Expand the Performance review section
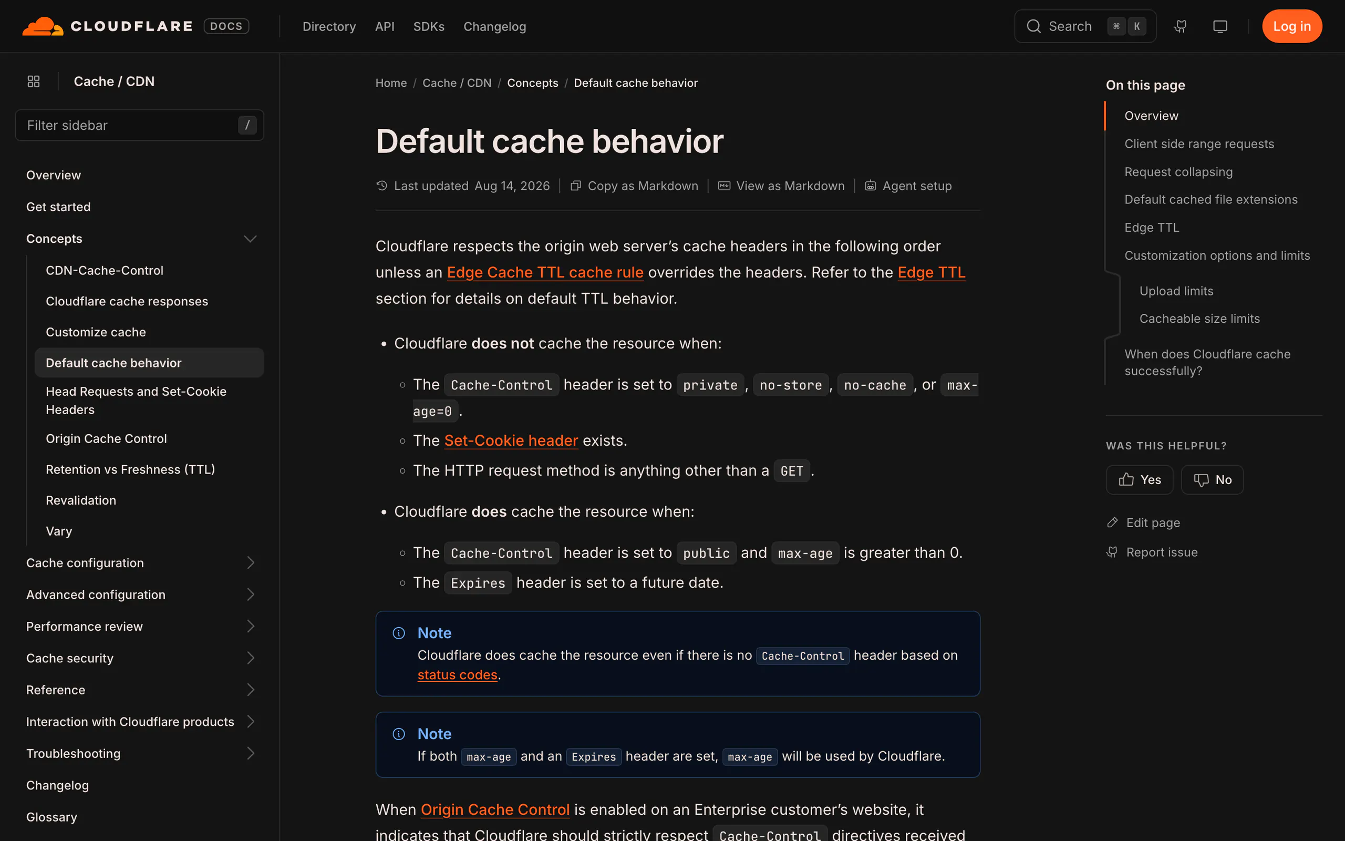This screenshot has height=841, width=1345. [x=250, y=627]
